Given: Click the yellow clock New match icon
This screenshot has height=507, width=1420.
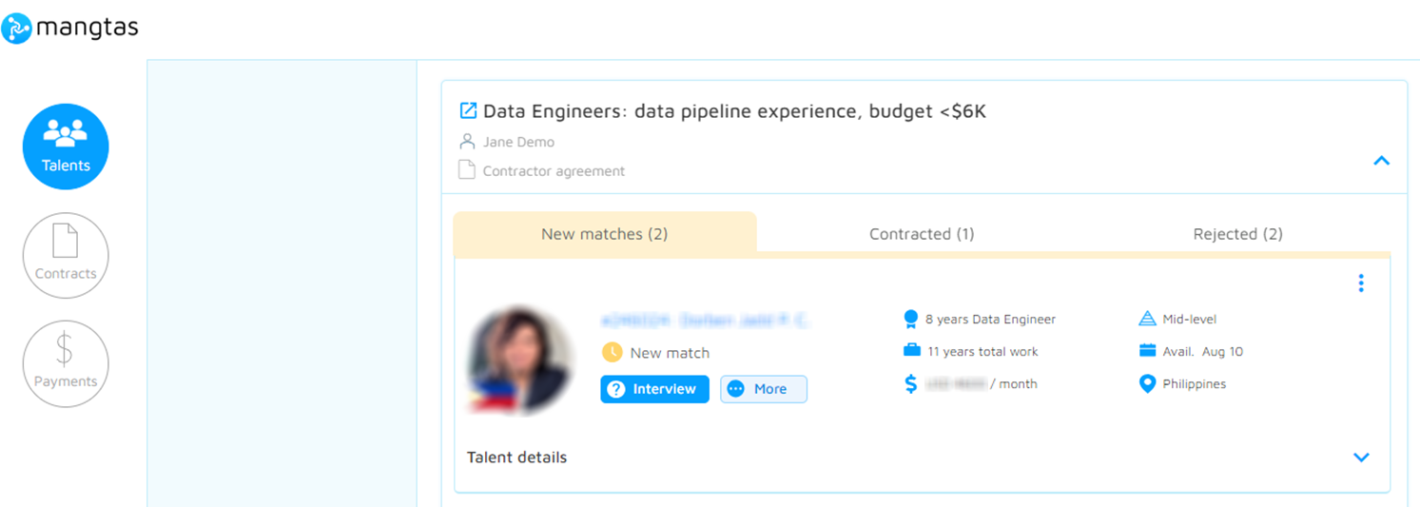Looking at the screenshot, I should tap(613, 352).
